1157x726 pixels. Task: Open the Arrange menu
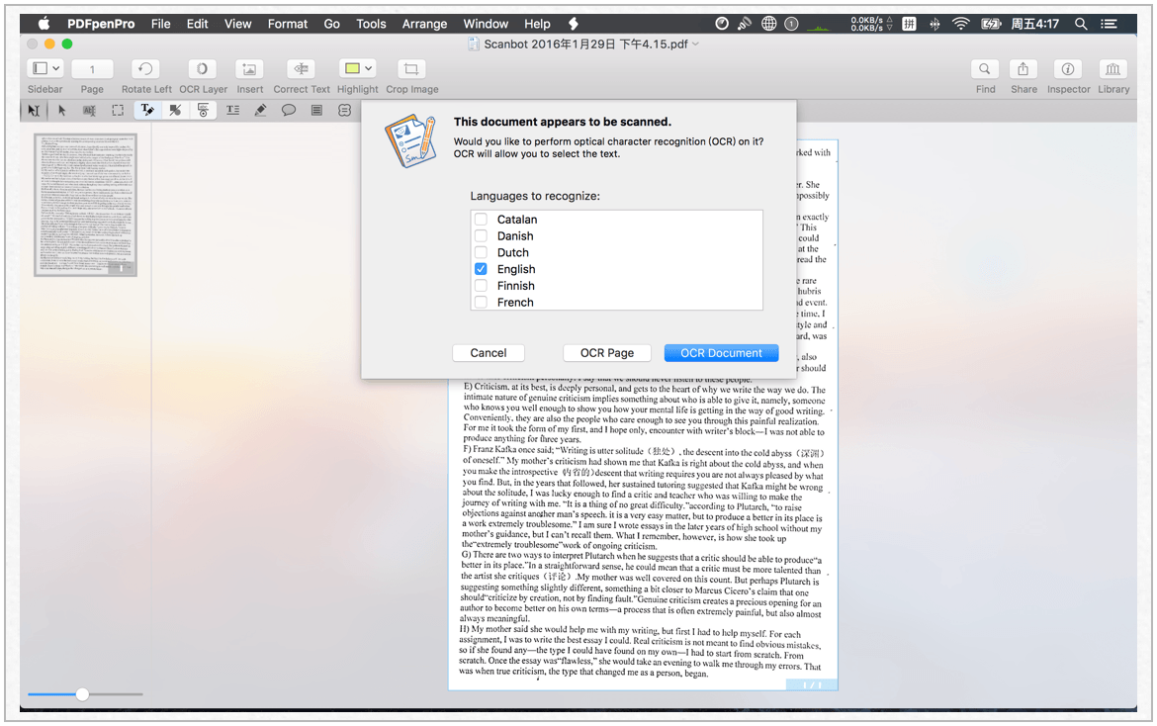[424, 24]
